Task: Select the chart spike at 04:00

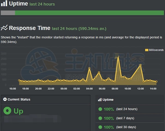Action: pos(89,68)
